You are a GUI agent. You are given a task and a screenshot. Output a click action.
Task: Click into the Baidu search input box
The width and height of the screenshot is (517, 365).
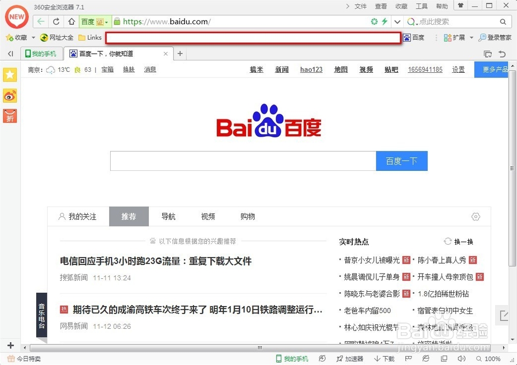(243, 161)
